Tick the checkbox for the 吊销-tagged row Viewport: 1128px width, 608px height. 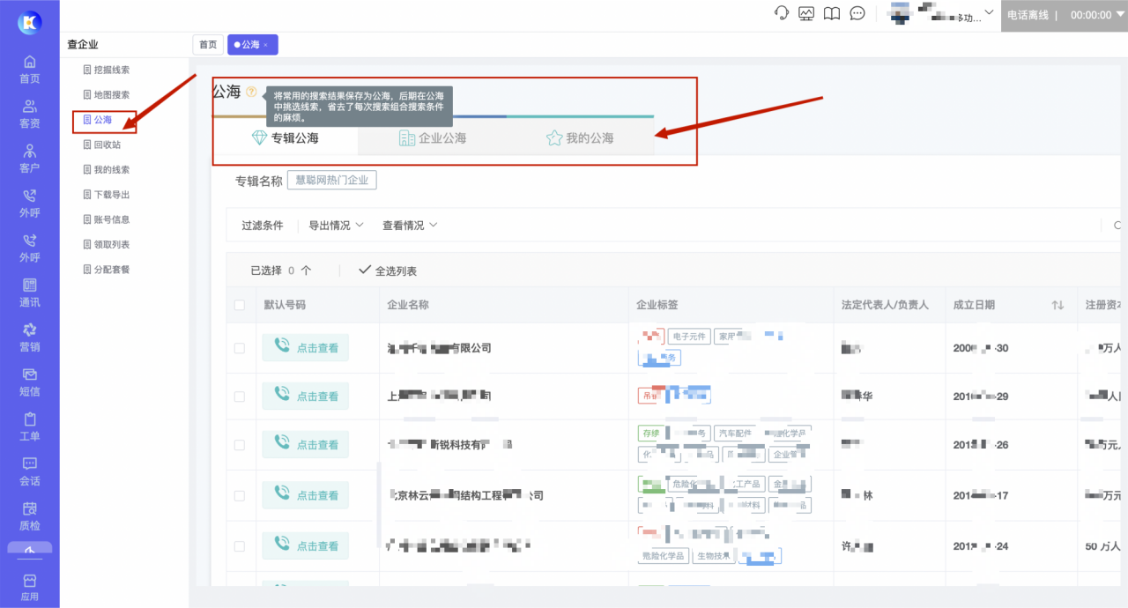click(x=240, y=397)
